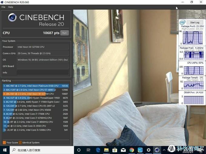
Task: Launch Google Chrome from taskbar
Action: point(132,150)
